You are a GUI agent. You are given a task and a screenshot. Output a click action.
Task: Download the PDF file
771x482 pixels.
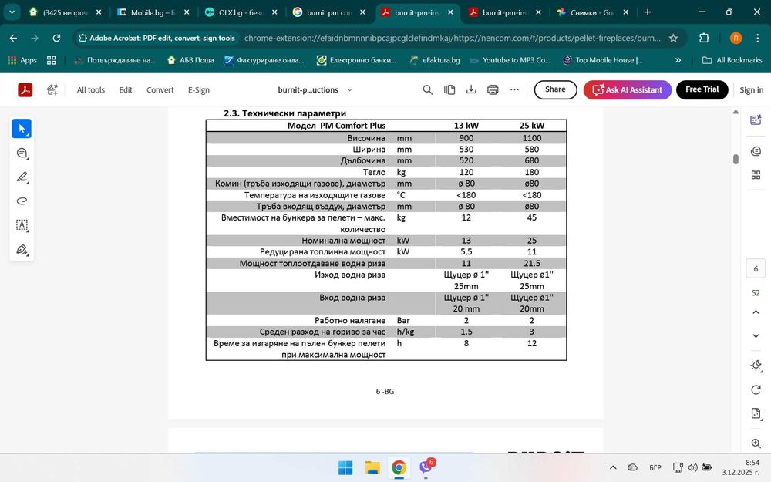tap(471, 89)
